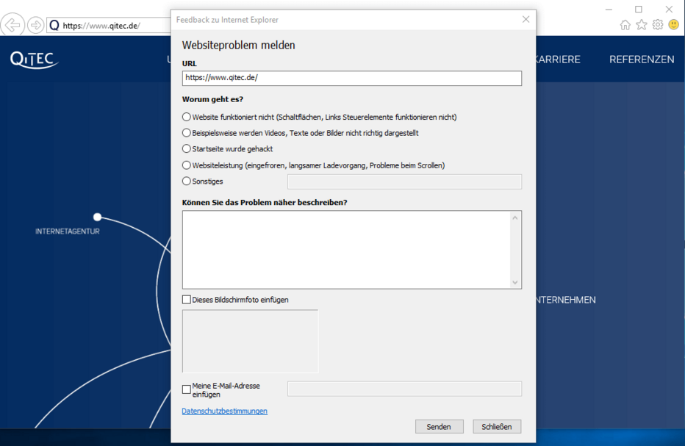Select 'Websiteleistung' radio option
The height and width of the screenshot is (446, 685).
tap(187, 165)
